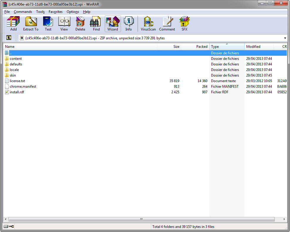Click the defaults folder icon
290x232 pixels.
pos(7,64)
